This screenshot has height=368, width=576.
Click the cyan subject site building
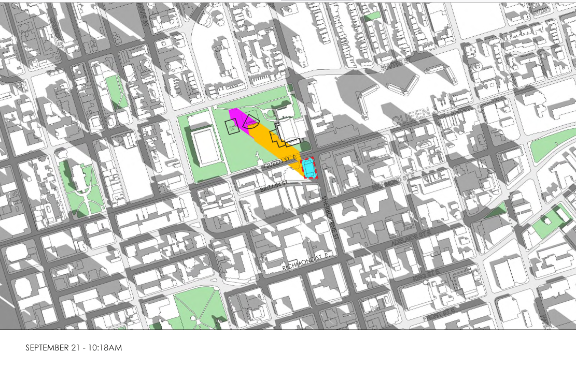[x=310, y=168]
